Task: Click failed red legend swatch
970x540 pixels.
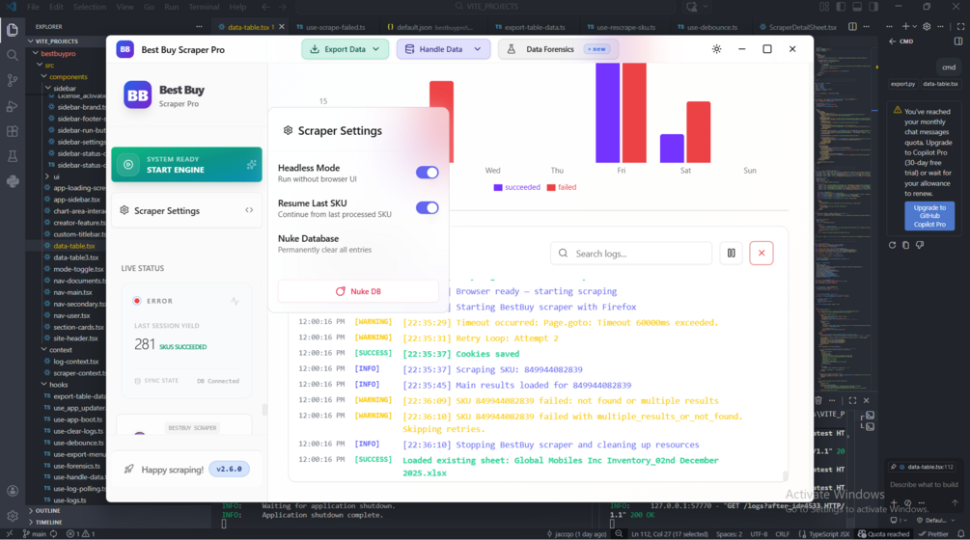Action: (x=551, y=187)
